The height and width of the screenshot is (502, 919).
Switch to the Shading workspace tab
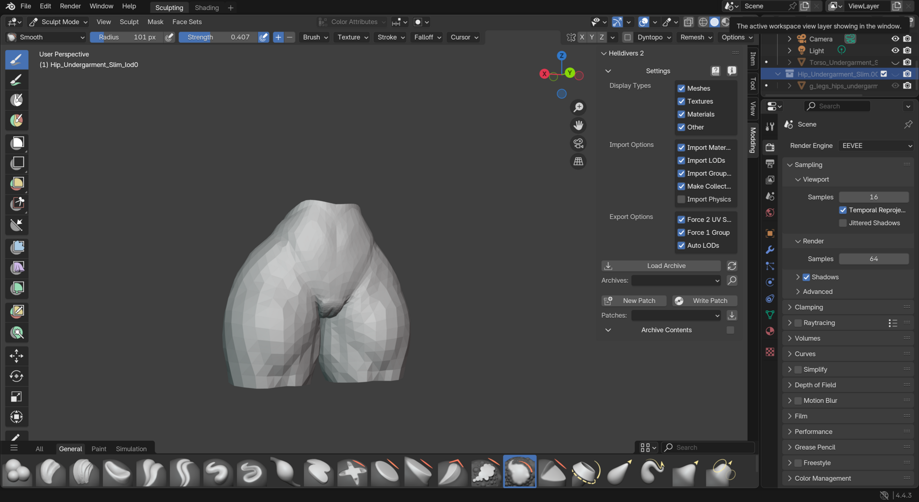click(207, 8)
